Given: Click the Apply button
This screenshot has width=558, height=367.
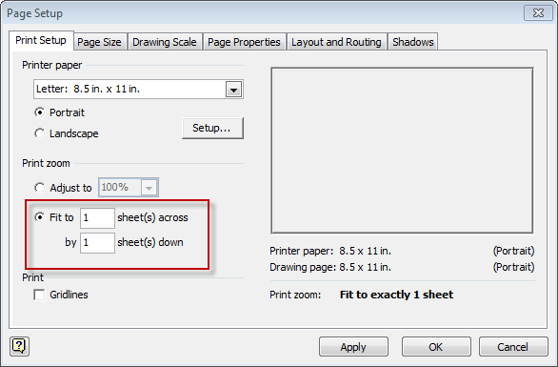Looking at the screenshot, I should (353, 347).
